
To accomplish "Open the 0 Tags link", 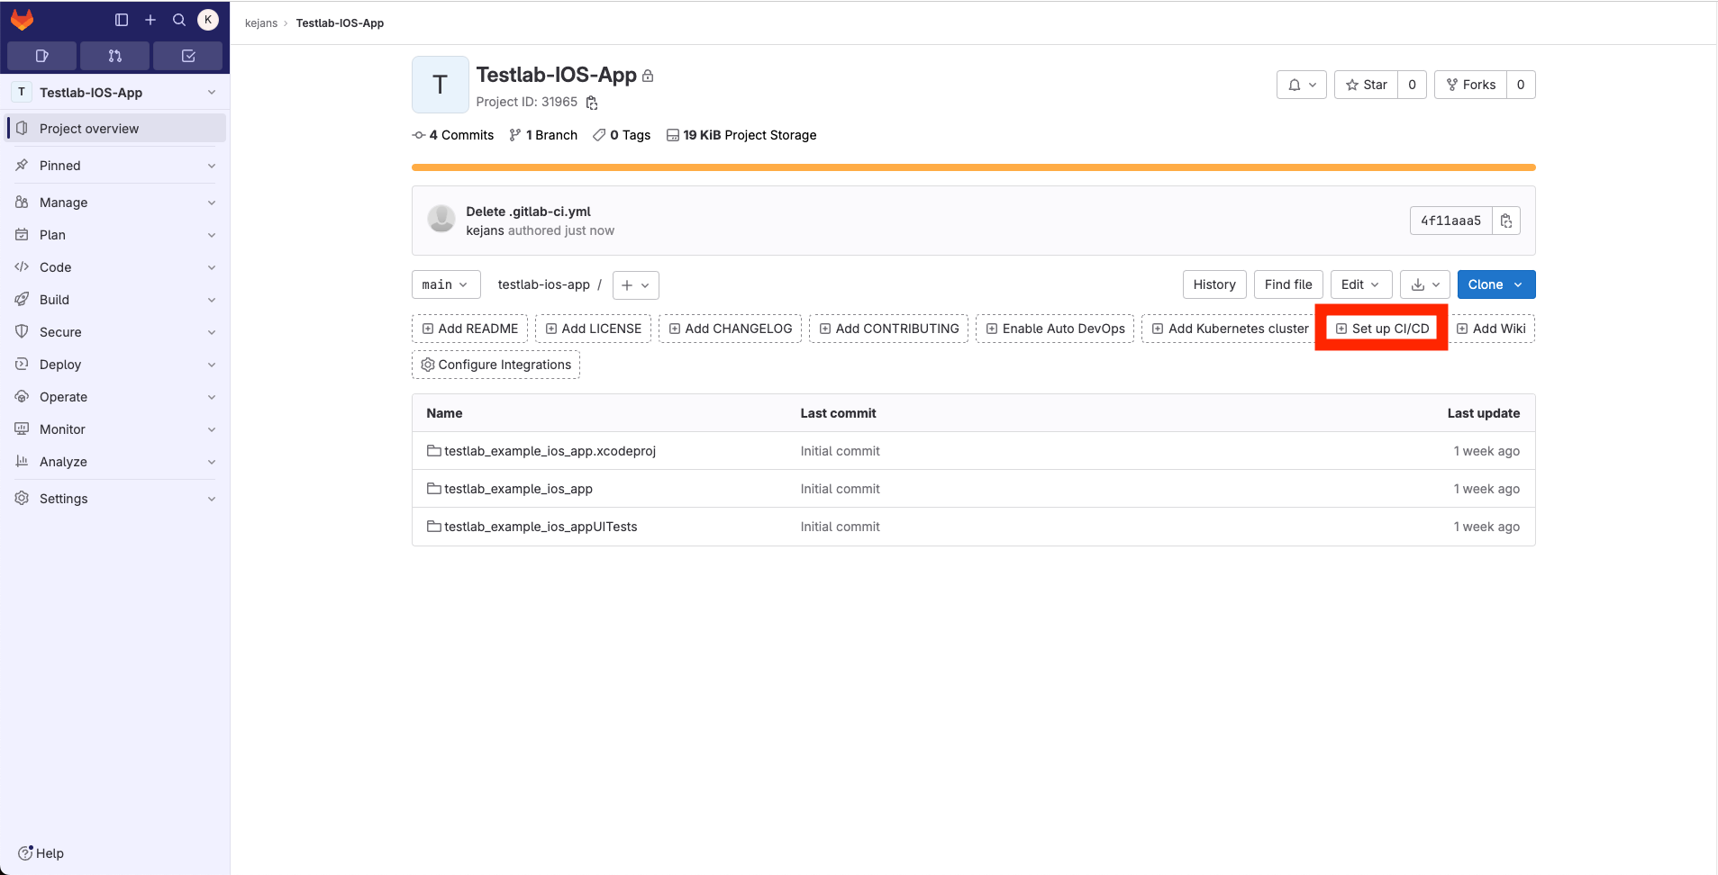I will 622,135.
